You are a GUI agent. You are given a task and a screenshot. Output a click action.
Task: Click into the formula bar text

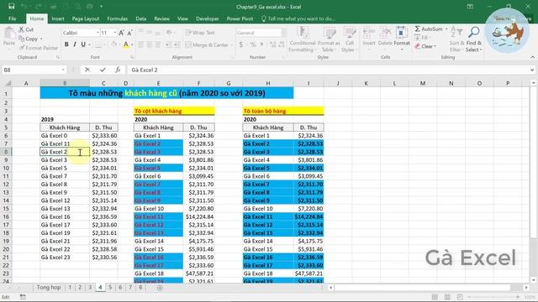[328, 70]
